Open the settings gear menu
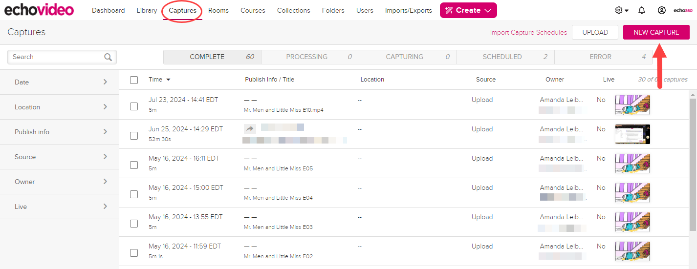The width and height of the screenshot is (697, 269). (622, 10)
